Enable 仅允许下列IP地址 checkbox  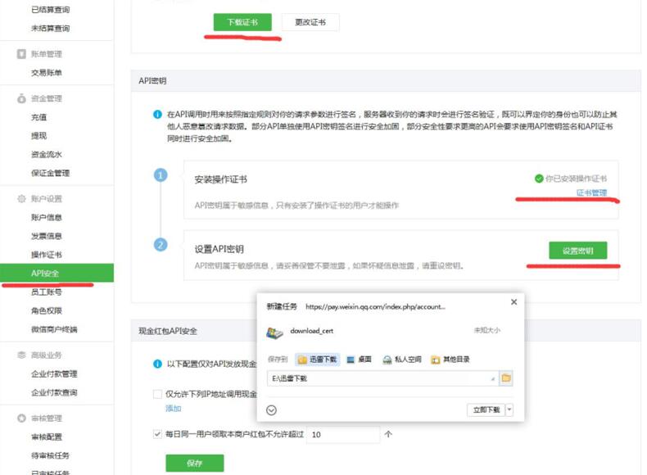pos(158,394)
